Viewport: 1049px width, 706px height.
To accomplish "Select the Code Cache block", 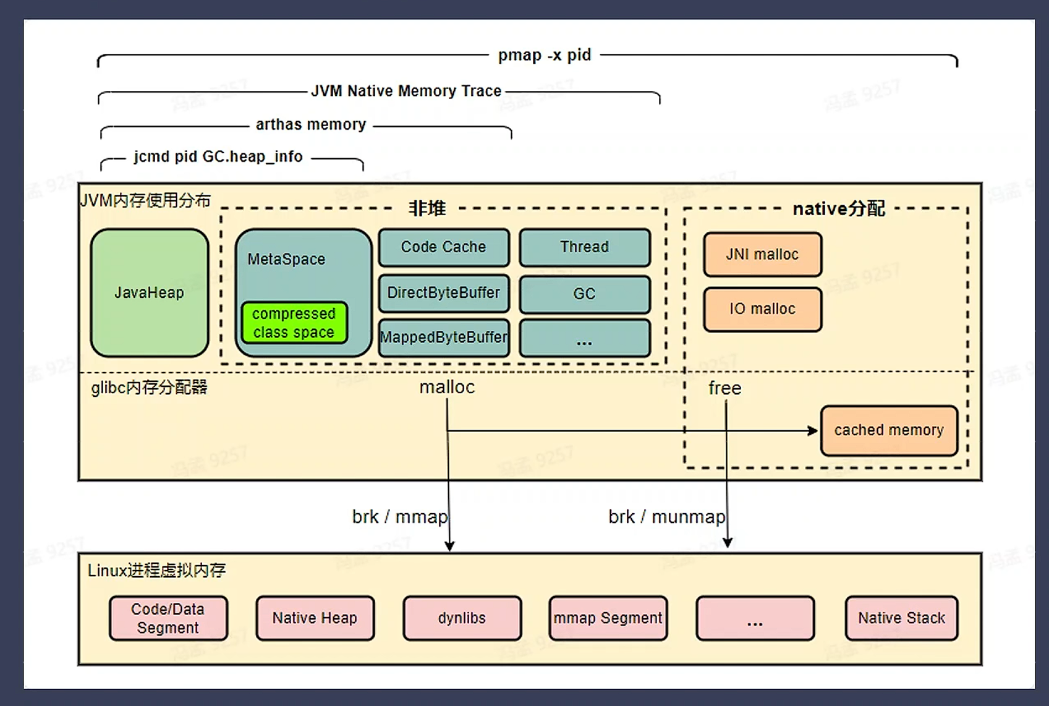I will pyautogui.click(x=444, y=247).
